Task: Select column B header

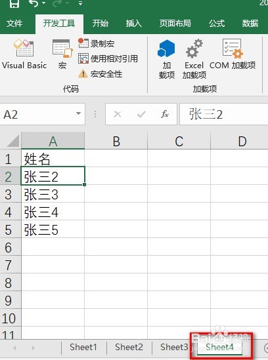Action: (116, 141)
